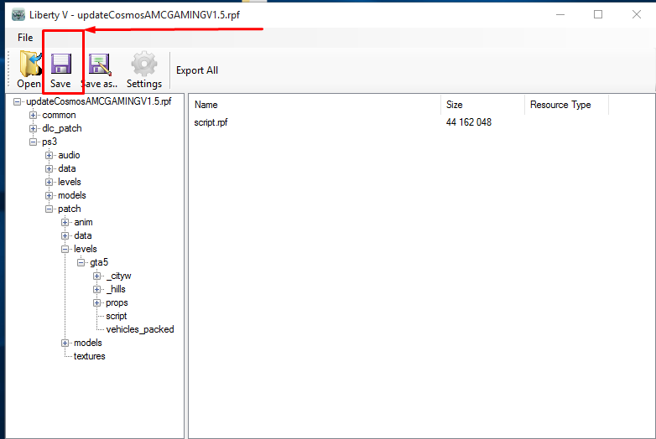This screenshot has height=439, width=656.
Task: Click the Save as.. toolbar icon
Action: point(99,64)
